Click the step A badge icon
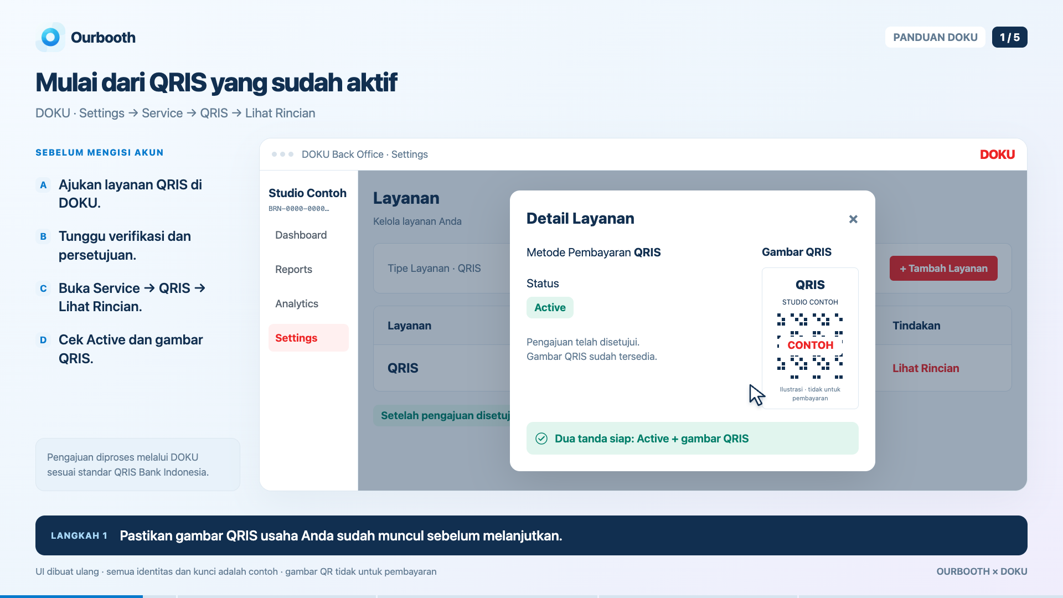This screenshot has height=598, width=1063. (x=43, y=185)
